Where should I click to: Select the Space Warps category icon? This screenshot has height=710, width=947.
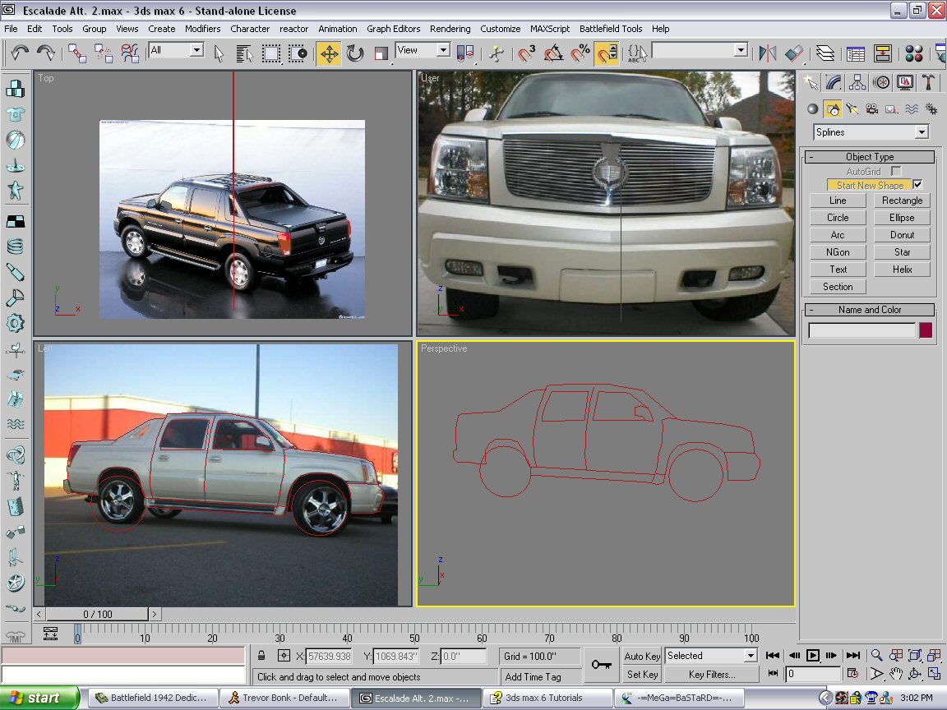coord(912,108)
